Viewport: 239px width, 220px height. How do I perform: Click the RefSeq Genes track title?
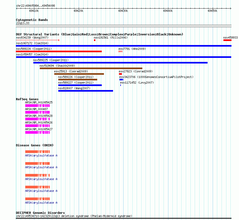coord(27,99)
